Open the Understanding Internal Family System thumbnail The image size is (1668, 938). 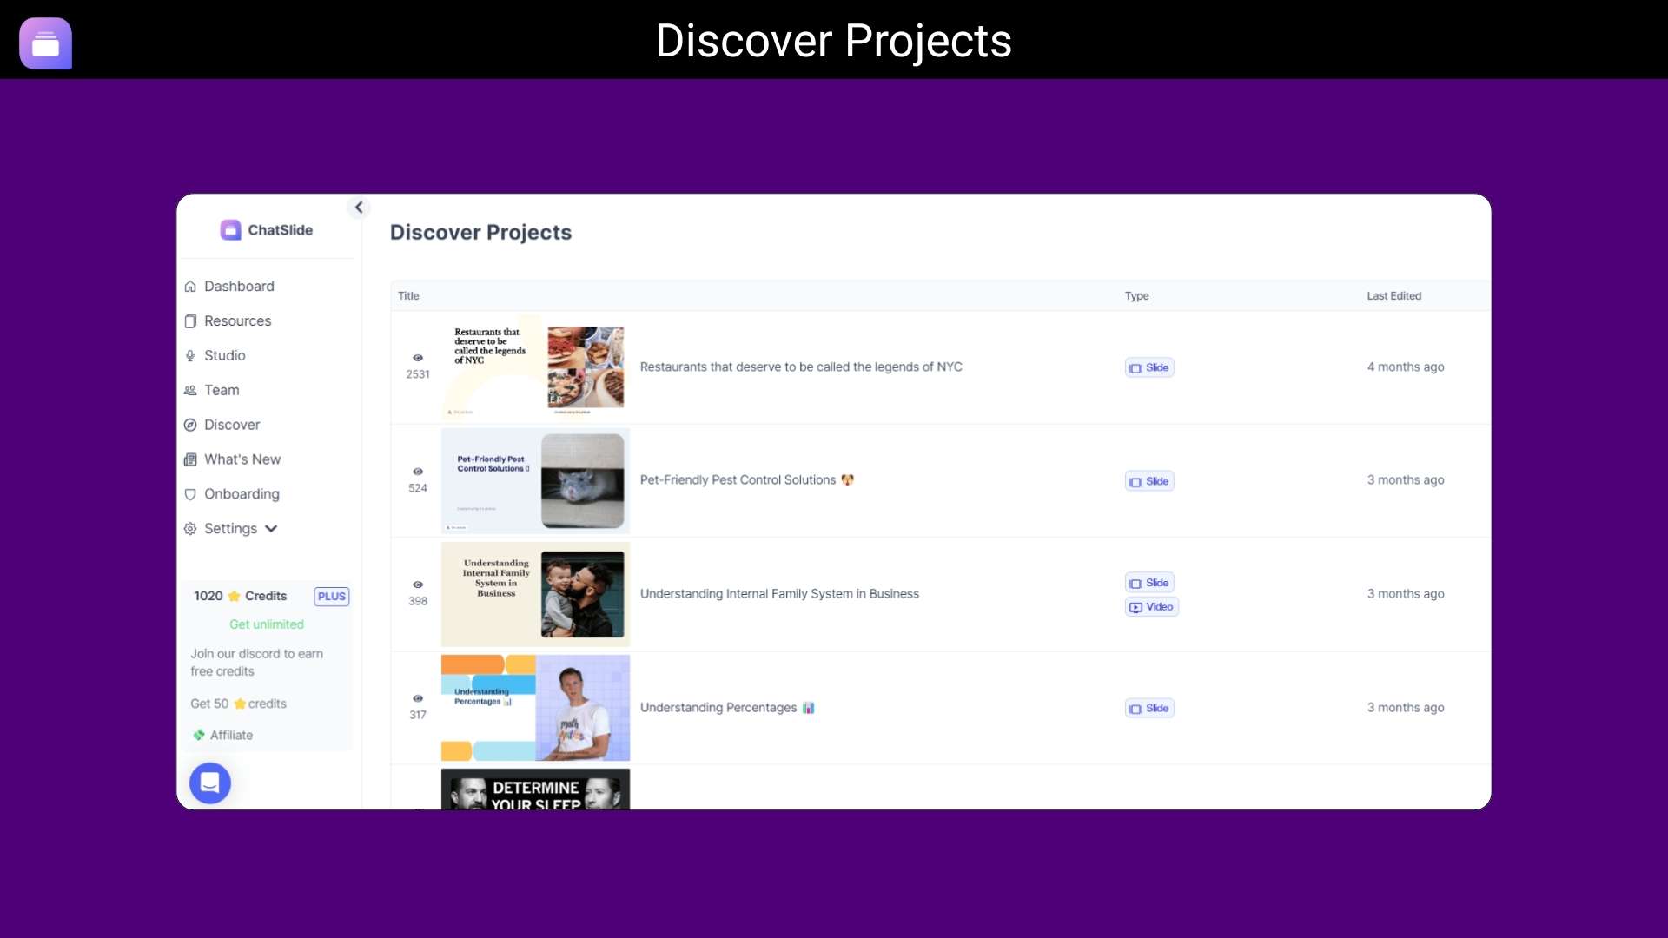tap(535, 594)
